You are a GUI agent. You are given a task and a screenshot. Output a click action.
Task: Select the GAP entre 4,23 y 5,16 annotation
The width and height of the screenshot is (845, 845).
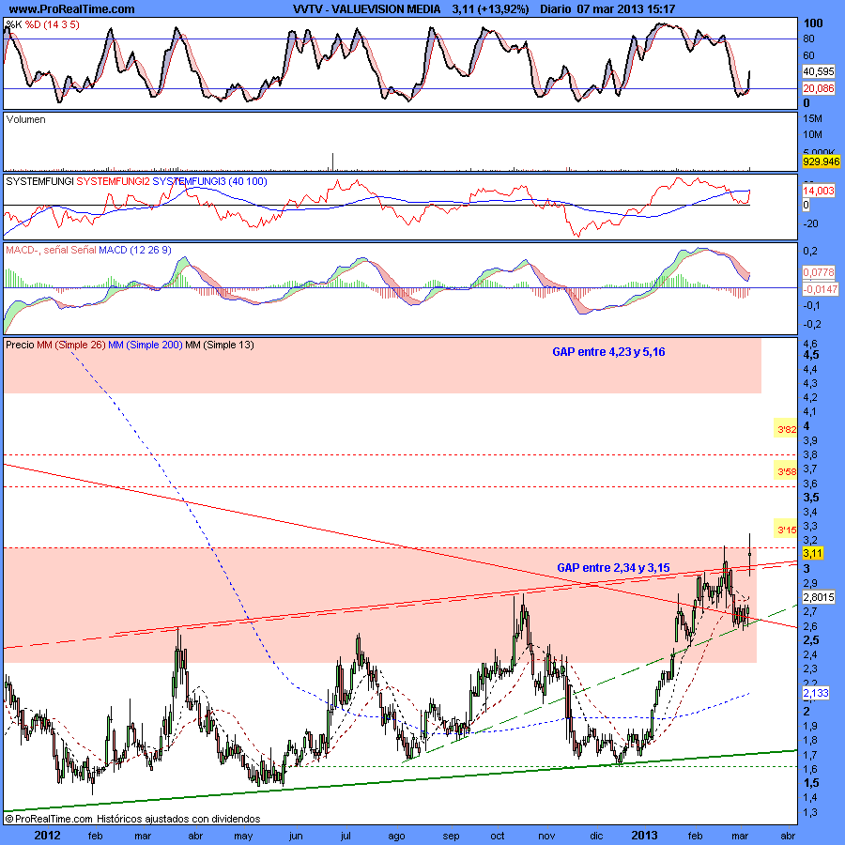coord(608,352)
